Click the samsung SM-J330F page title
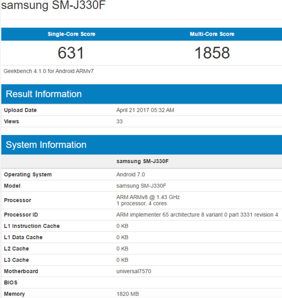Image resolution: width=282 pixels, height=298 pixels. pyautogui.click(x=53, y=6)
